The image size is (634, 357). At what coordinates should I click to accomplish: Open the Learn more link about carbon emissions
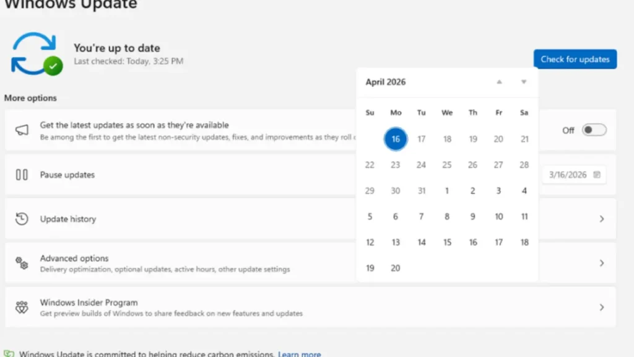[300, 353]
